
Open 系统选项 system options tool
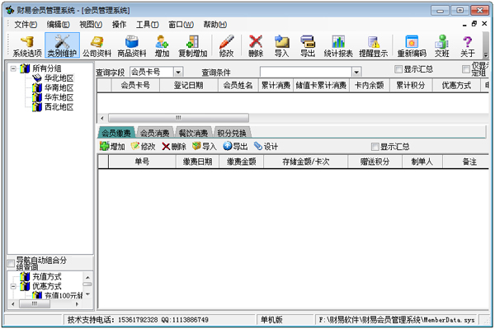point(27,45)
